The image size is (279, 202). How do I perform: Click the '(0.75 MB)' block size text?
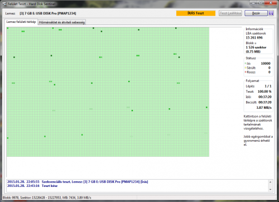click(253, 52)
